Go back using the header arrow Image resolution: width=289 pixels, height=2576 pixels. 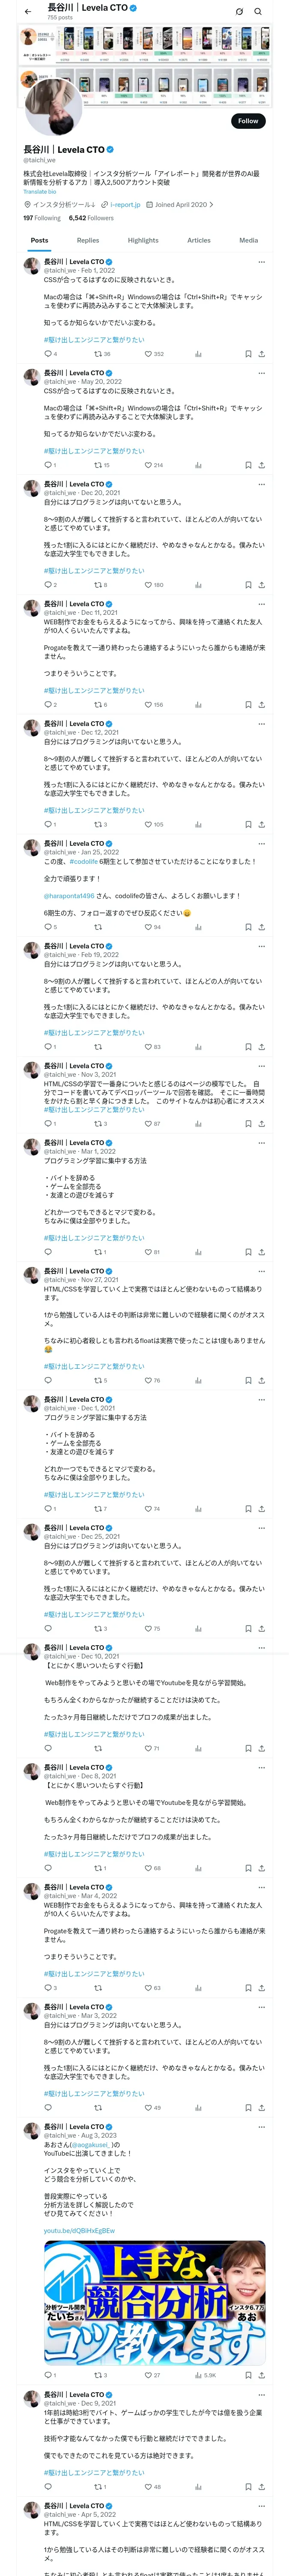[27, 12]
